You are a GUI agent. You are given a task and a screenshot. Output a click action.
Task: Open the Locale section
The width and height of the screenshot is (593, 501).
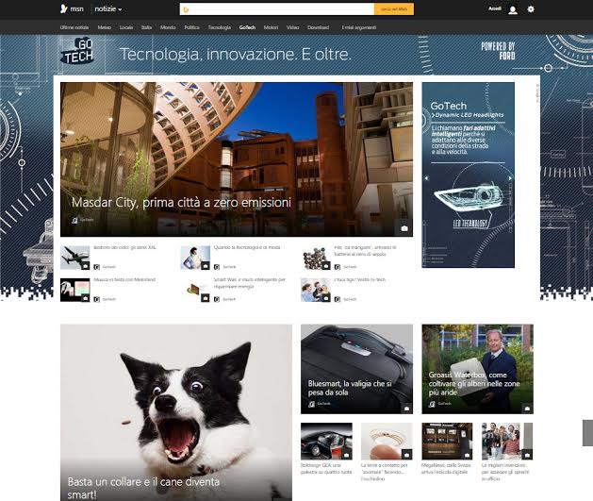click(126, 27)
